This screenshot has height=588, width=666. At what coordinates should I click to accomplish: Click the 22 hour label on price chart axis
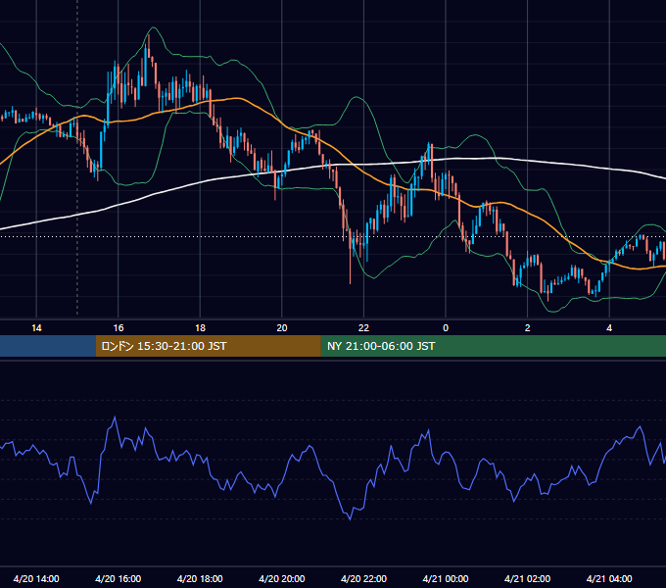[363, 328]
